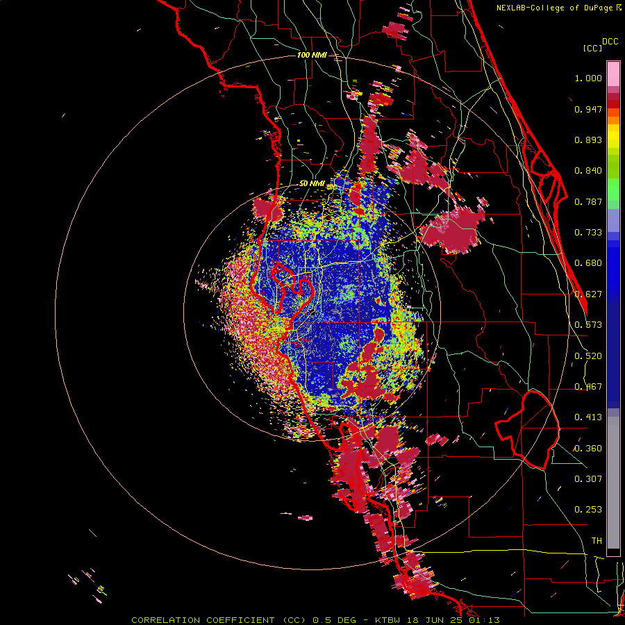This screenshot has height=625, width=625.
Task: Pick the bright green segment of the color bar
Action: [x=613, y=188]
